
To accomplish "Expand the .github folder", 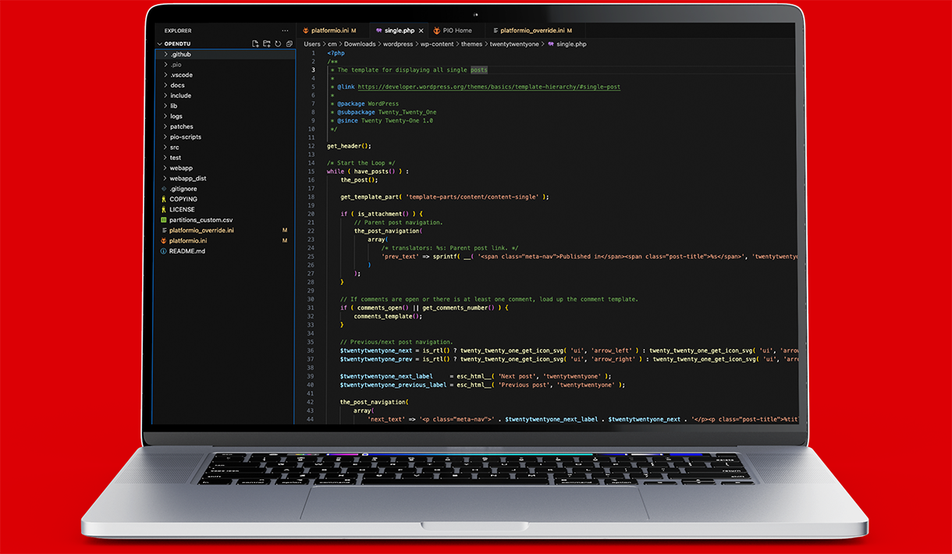I will pyautogui.click(x=180, y=55).
